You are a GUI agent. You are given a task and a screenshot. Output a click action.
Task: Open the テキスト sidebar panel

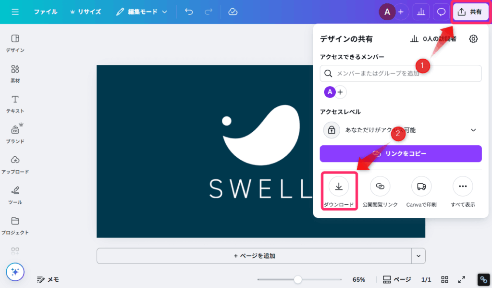[x=15, y=104]
